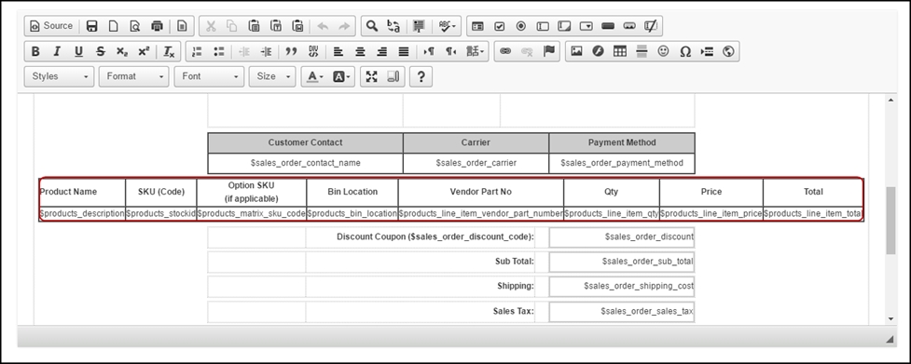Viewport: 911px width, 364px height.
Task: Insert a form Button element
Action: click(608, 26)
